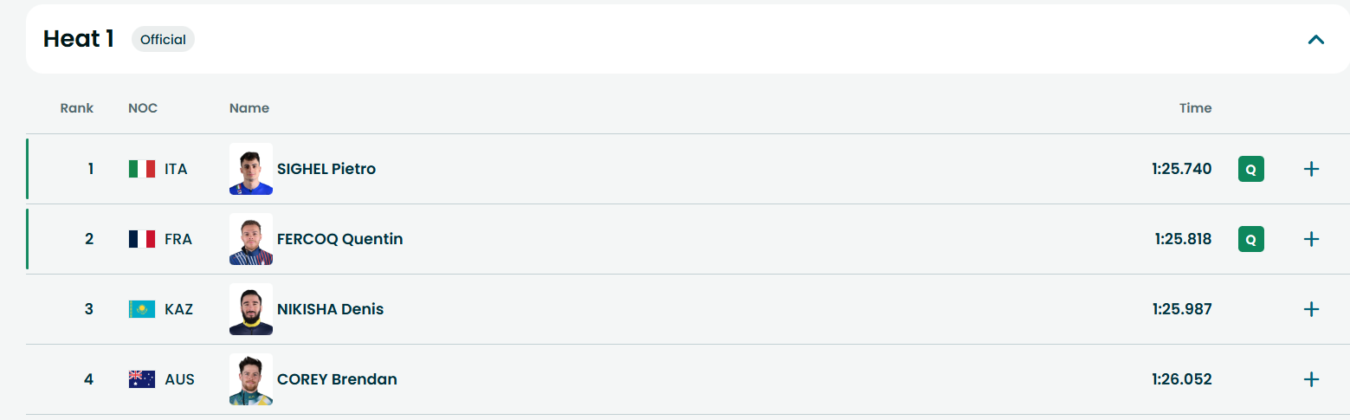This screenshot has width=1350, height=420.
Task: Expand details for SIGHEL Pietro row
Action: [x=1311, y=169]
